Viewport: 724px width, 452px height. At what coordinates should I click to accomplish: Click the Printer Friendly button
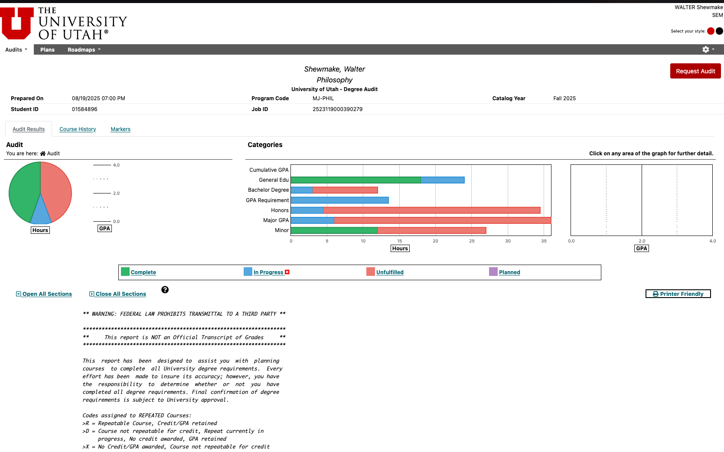pyautogui.click(x=678, y=294)
